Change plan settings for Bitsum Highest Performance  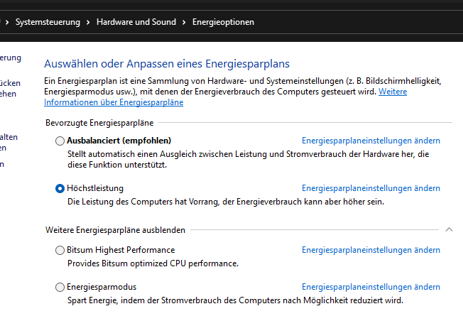[x=371, y=250]
